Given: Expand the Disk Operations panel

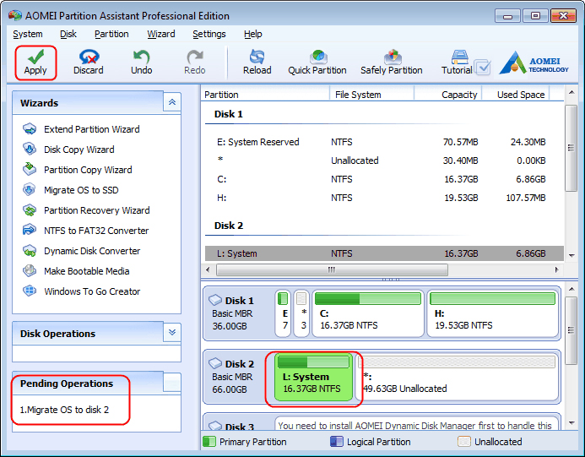Looking at the screenshot, I should 172,332.
